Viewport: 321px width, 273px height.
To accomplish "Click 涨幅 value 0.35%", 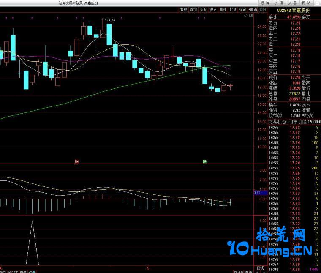I will point(295,88).
